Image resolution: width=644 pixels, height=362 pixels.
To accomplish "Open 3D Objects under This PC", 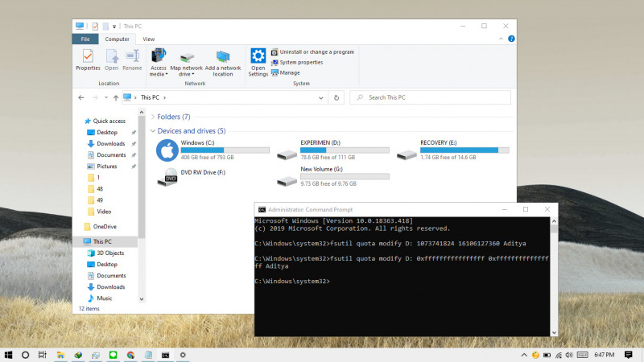I will [x=105, y=253].
